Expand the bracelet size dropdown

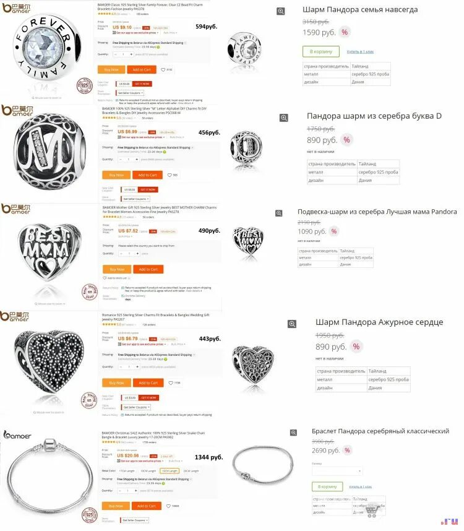pos(337,471)
